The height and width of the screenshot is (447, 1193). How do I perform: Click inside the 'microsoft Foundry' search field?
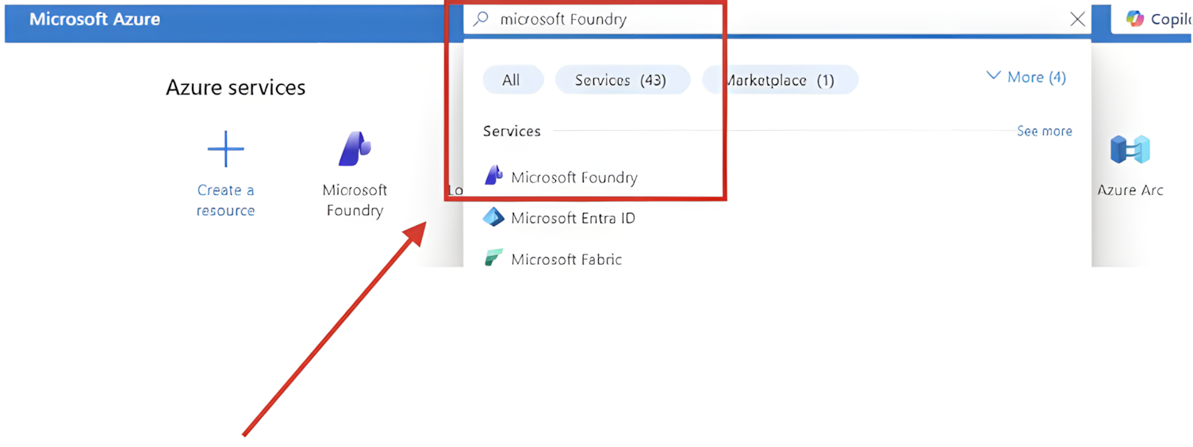pyautogui.click(x=777, y=19)
